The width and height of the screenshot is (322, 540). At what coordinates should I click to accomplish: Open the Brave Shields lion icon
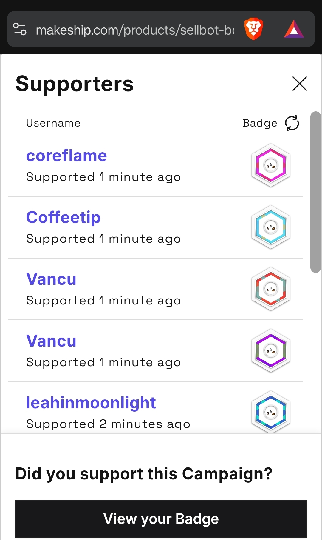pos(253,29)
